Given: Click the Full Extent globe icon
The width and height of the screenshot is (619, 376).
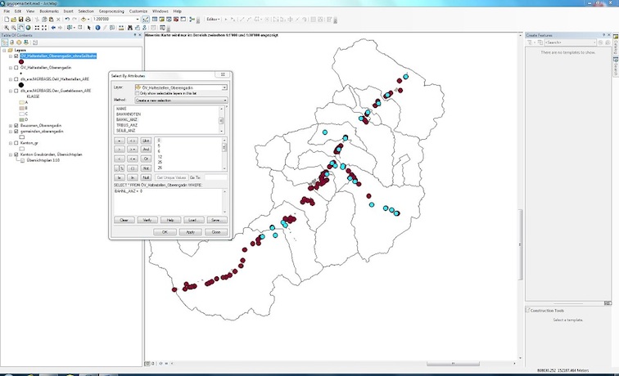Looking at the screenshot, I should [29, 27].
